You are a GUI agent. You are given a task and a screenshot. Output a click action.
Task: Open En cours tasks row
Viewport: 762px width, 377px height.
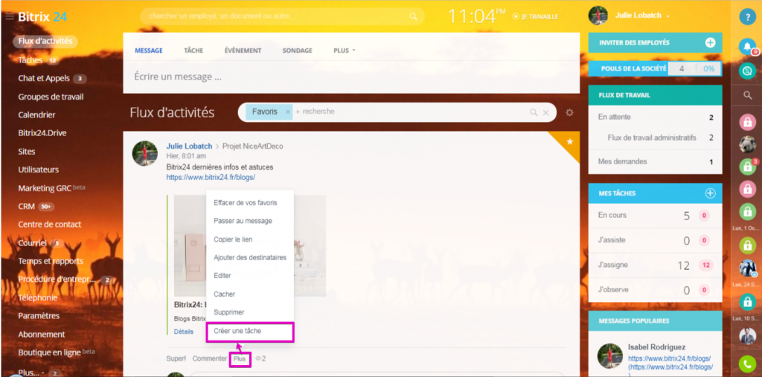click(x=655, y=215)
